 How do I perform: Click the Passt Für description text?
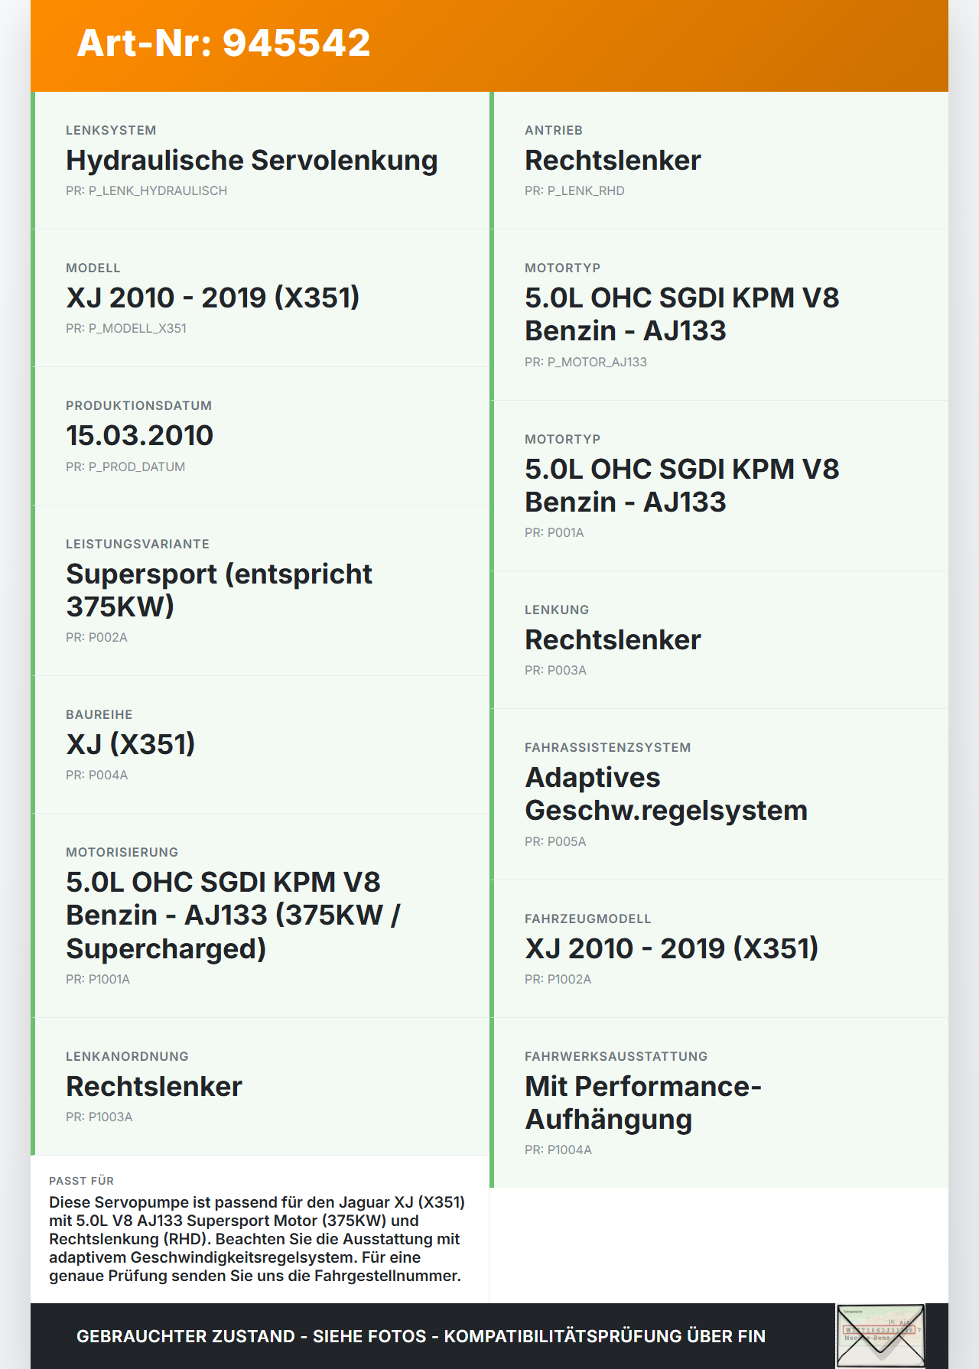(x=257, y=1239)
